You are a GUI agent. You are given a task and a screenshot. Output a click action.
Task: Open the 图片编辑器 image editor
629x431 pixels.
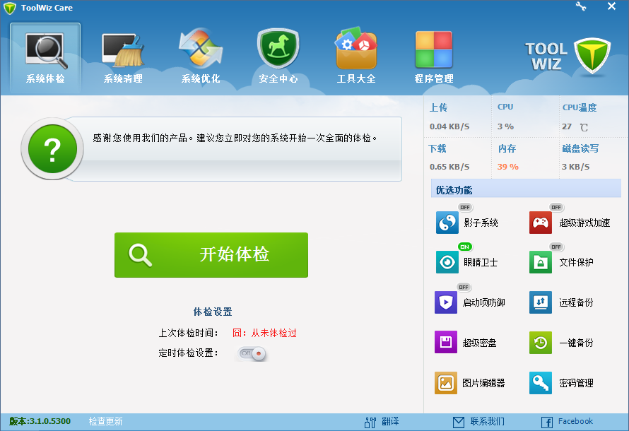(x=446, y=383)
